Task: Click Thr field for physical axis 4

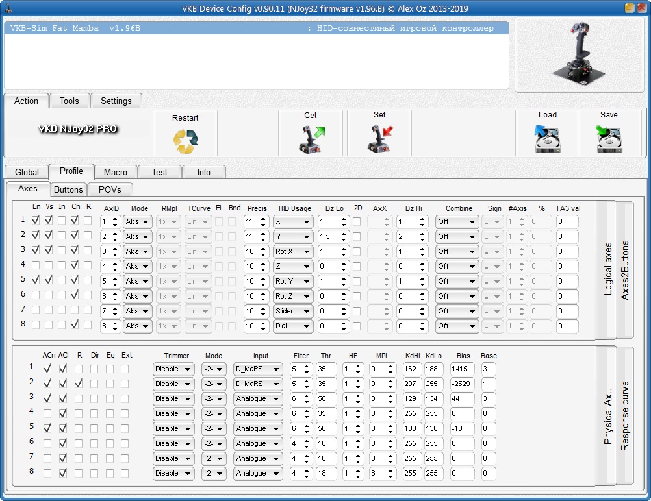Action: 326,413
